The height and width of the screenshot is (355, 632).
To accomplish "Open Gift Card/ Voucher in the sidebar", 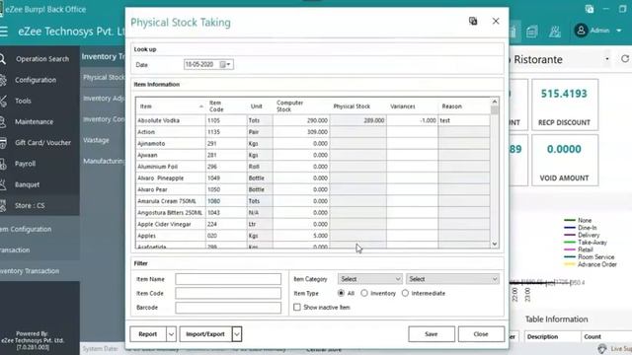I will pos(42,142).
